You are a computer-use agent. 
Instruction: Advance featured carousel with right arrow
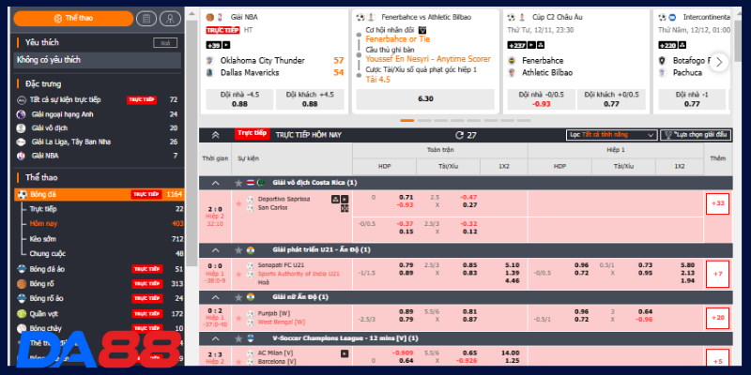pos(718,62)
